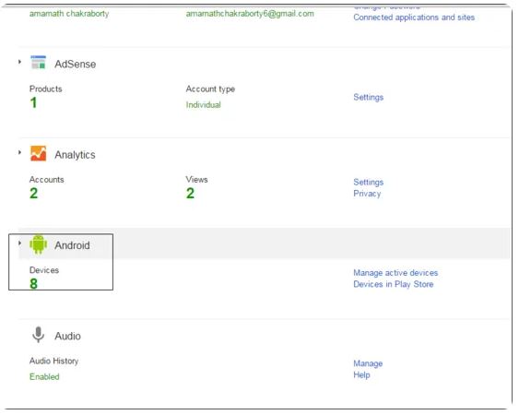The width and height of the screenshot is (519, 415).
Task: Click the AdSense section title
Action: click(76, 64)
